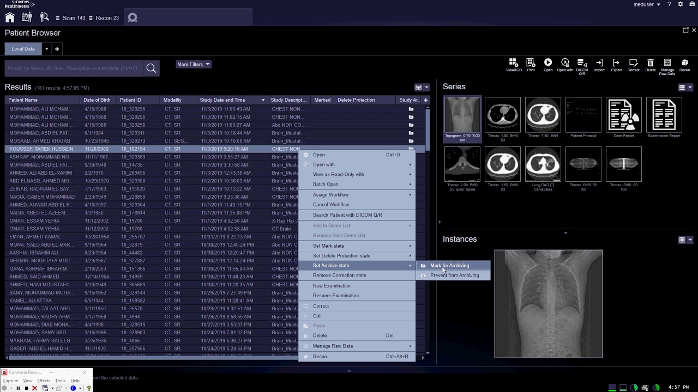This screenshot has width=698, height=392.
Task: Expand the Set Mark state submenu
Action: click(x=357, y=246)
